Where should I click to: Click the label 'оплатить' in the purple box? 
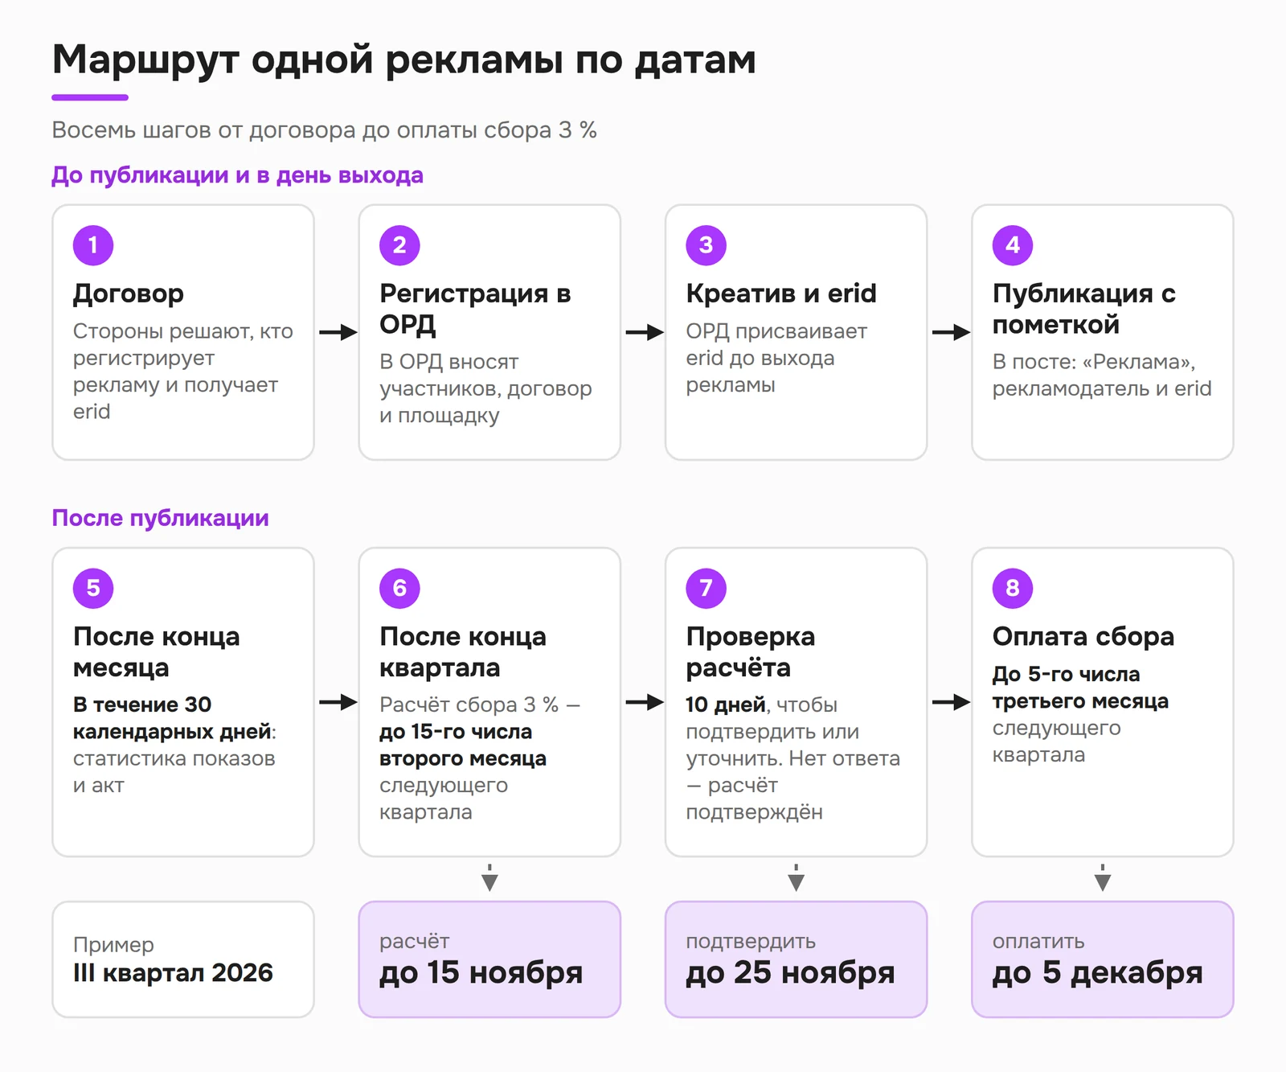point(1038,942)
